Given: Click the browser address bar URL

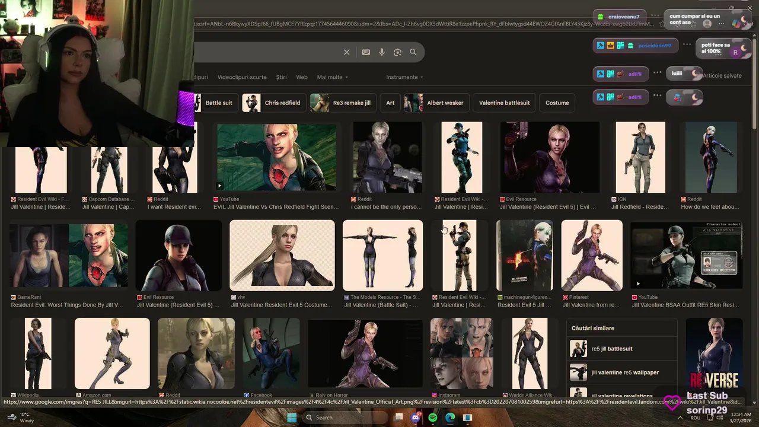Looking at the screenshot, I should tap(424, 24).
